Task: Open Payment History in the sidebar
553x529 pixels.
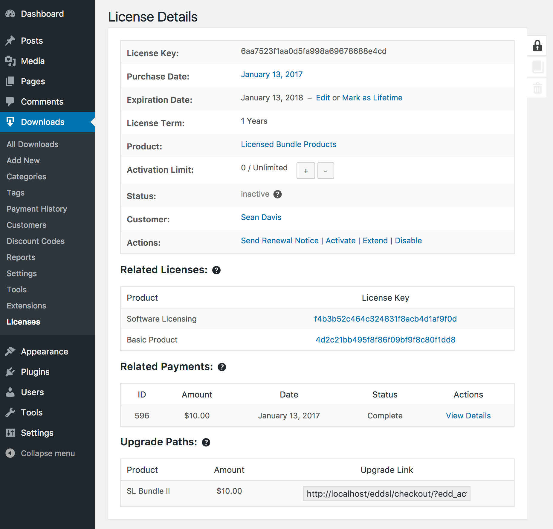Action: click(36, 209)
